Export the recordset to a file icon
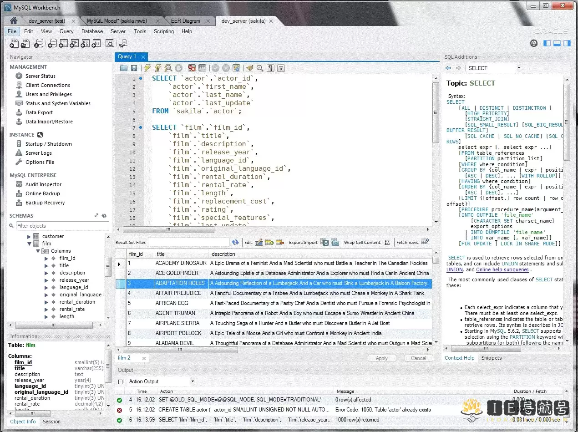The width and height of the screenshot is (578, 432). click(324, 242)
